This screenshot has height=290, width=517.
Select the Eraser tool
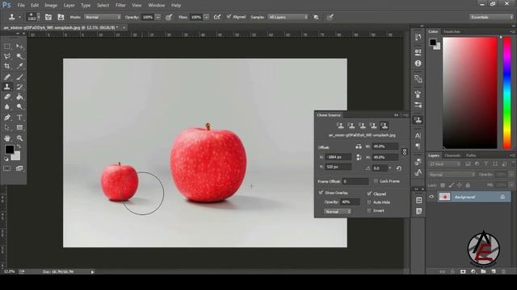[x=7, y=97]
